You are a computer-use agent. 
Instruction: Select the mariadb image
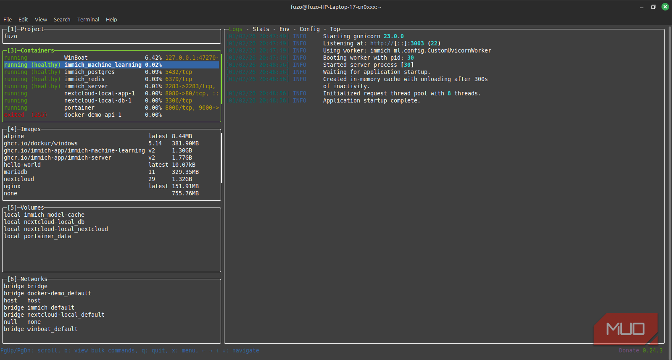pyautogui.click(x=111, y=172)
